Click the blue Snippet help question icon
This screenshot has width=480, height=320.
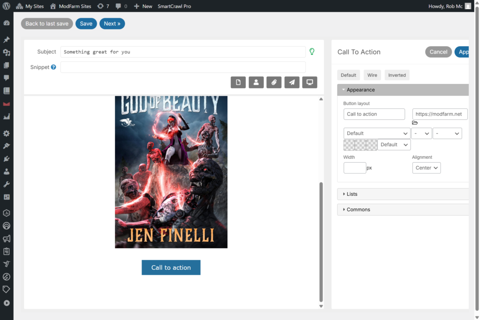click(x=53, y=67)
